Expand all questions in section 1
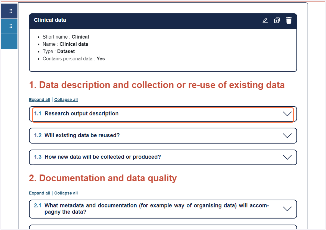This screenshot has width=326, height=230. tap(40, 100)
